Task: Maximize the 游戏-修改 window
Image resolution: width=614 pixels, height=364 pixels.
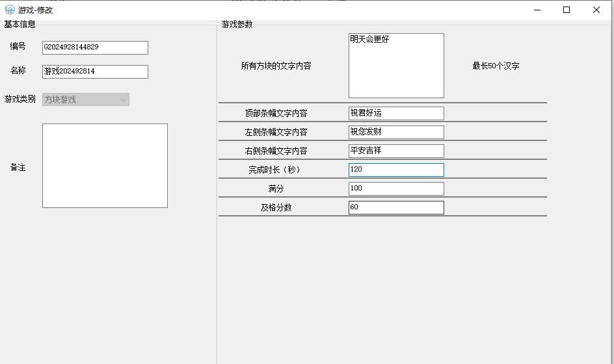Action: point(567,10)
